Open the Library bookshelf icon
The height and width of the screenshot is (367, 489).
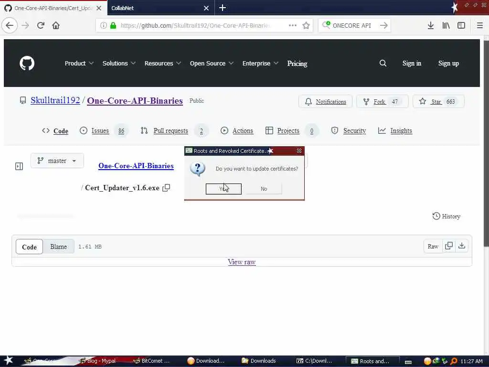[446, 25]
